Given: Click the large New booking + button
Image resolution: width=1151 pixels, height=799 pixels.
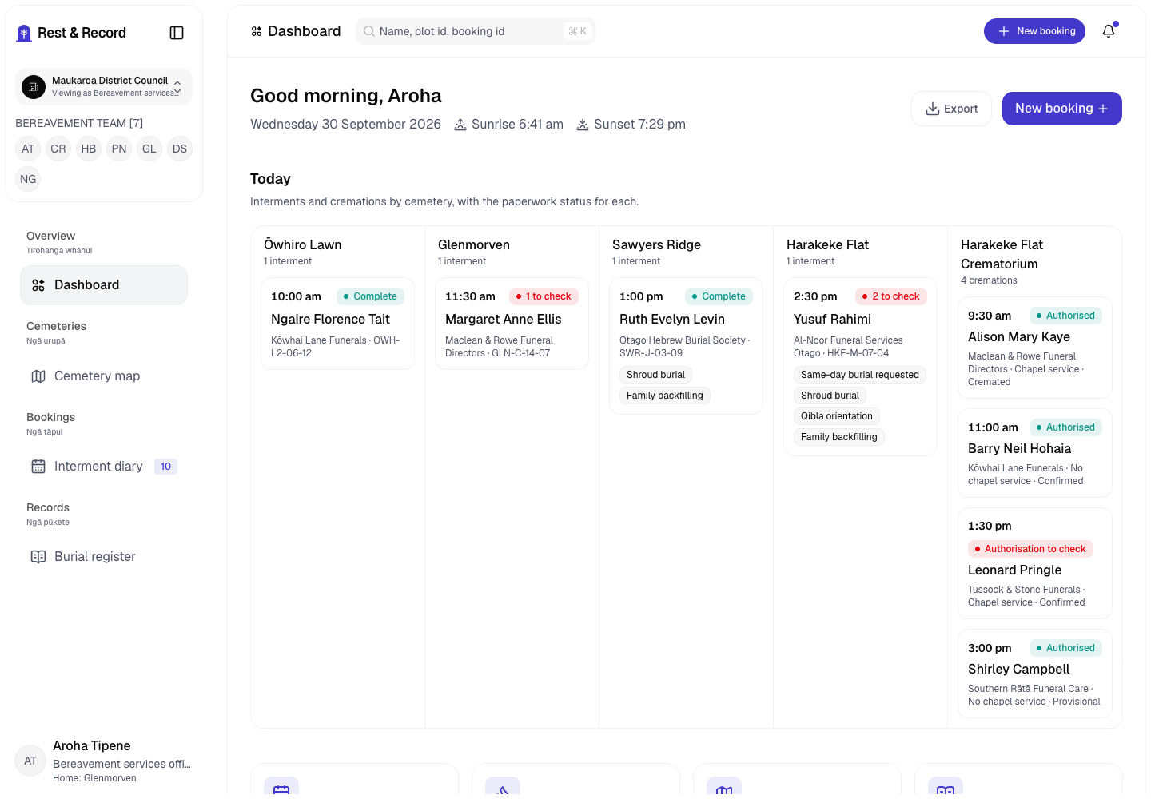Looking at the screenshot, I should [x=1062, y=109].
